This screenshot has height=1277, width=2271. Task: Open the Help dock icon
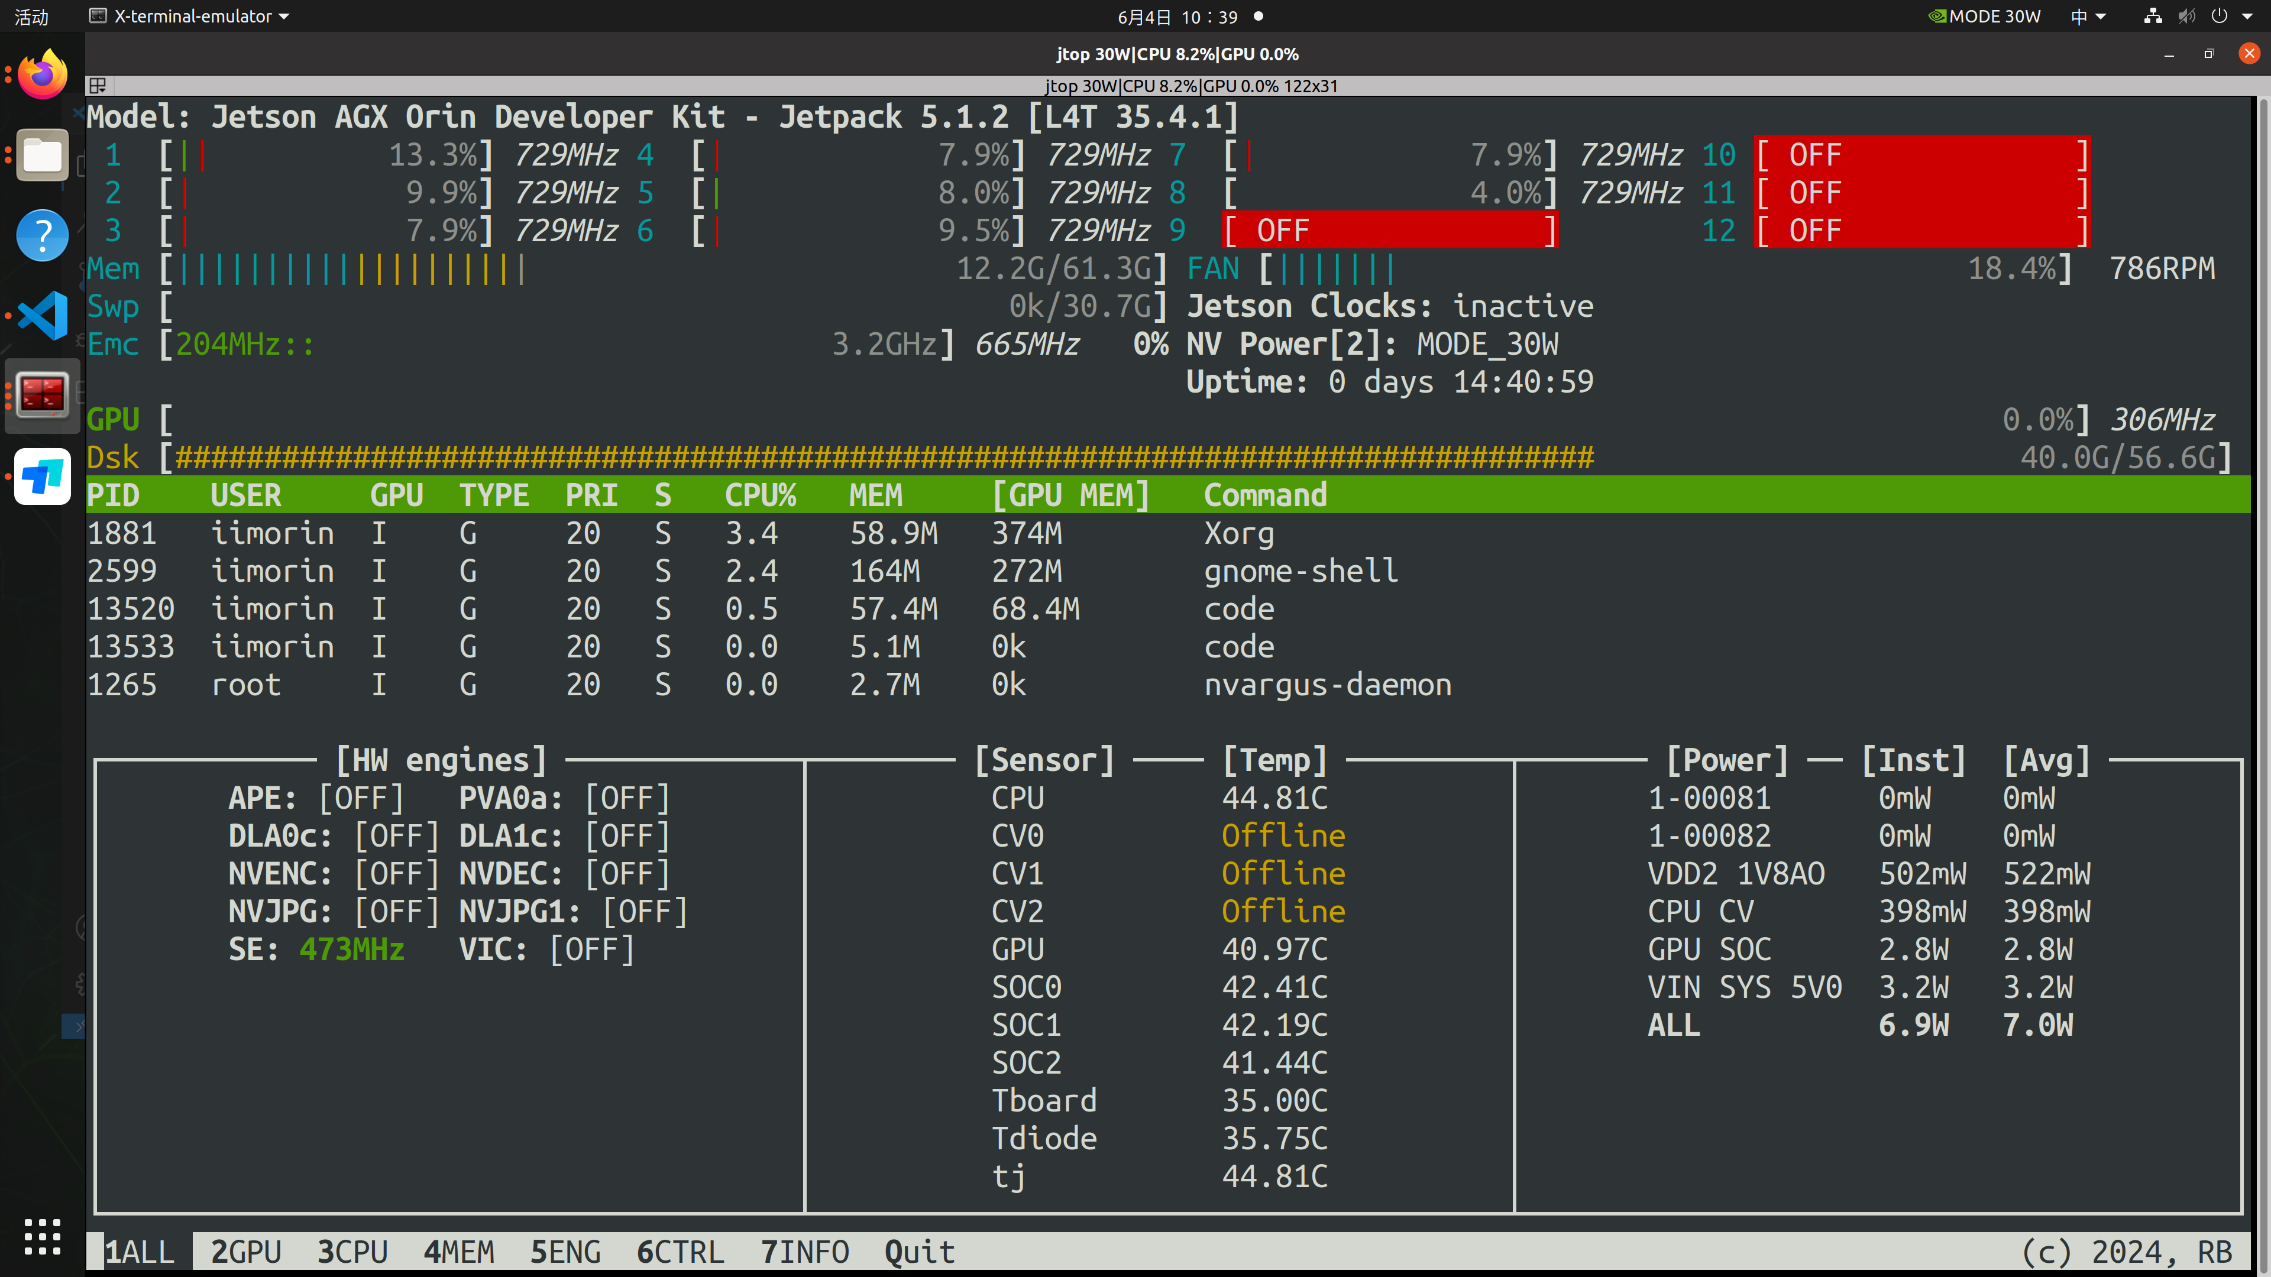click(x=43, y=235)
